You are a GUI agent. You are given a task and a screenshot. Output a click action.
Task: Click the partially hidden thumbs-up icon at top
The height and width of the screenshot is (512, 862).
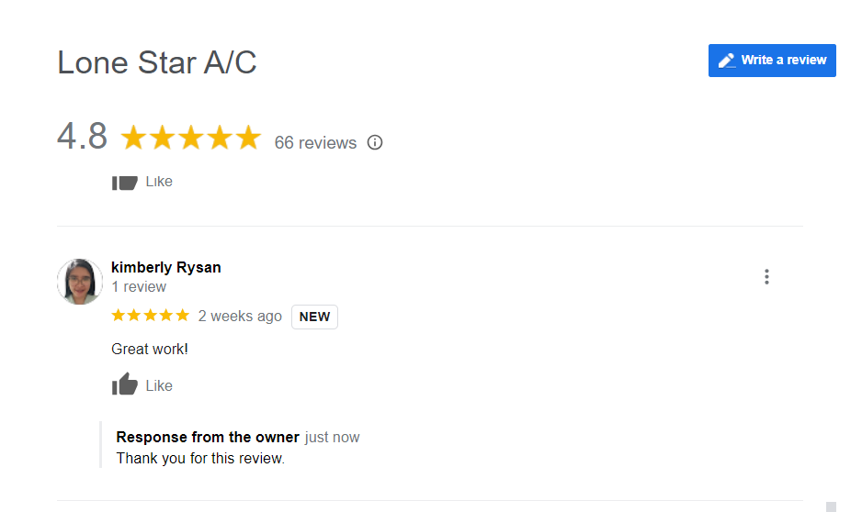click(125, 183)
